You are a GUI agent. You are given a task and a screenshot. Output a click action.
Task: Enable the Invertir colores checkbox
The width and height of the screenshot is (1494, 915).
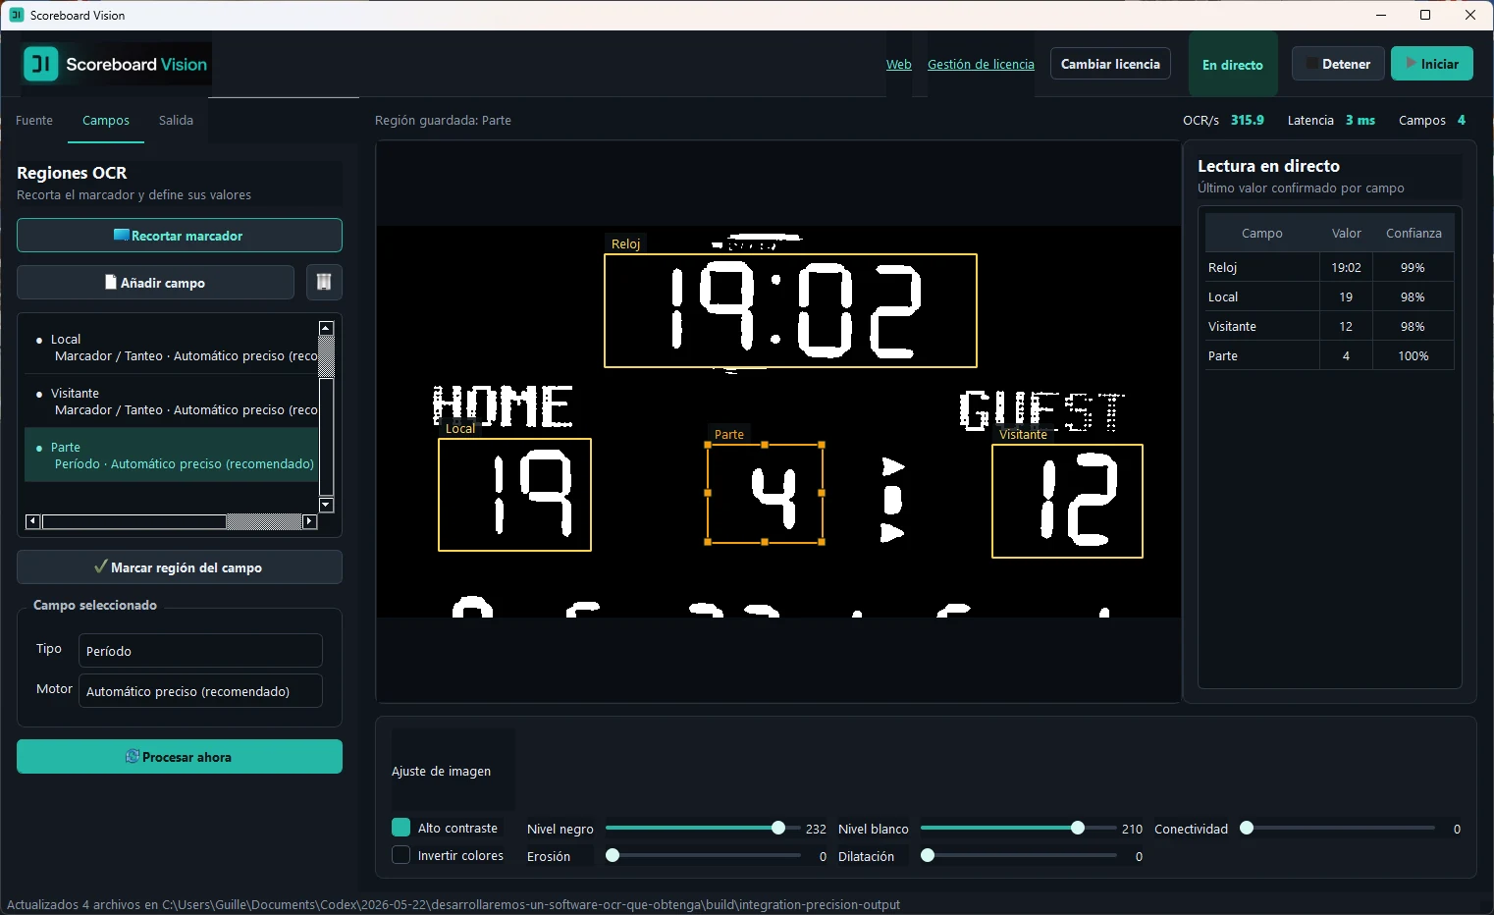pyautogui.click(x=400, y=855)
